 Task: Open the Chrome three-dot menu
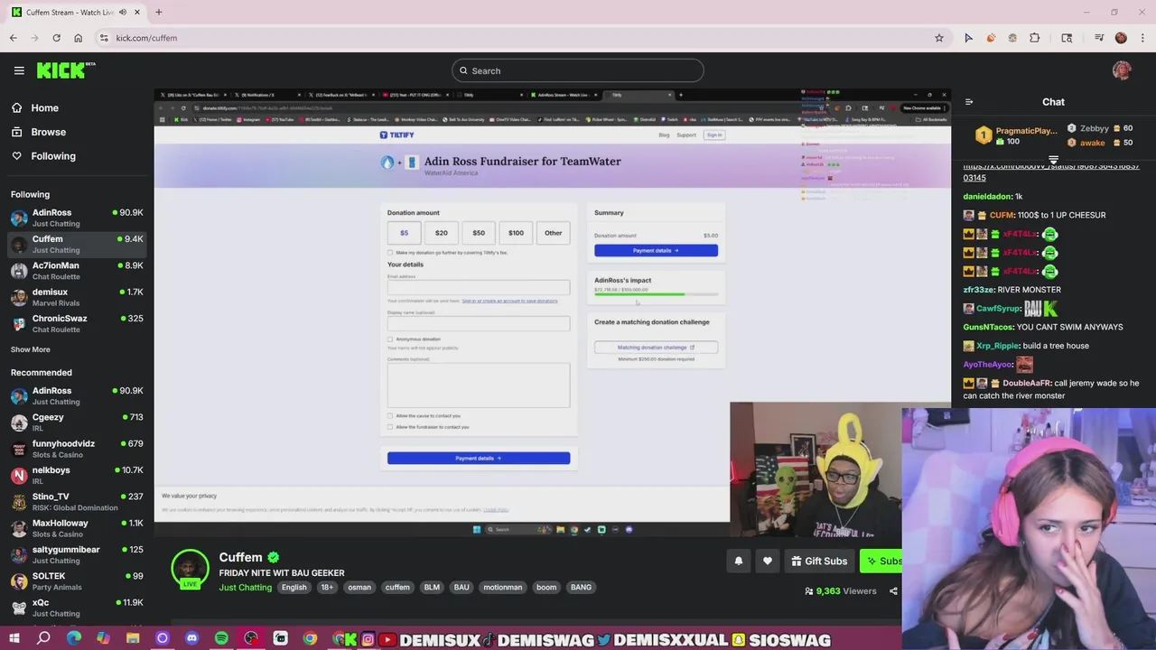pos(1142,38)
